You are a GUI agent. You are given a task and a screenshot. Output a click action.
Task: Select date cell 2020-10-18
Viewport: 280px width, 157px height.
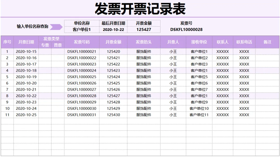click(26, 70)
